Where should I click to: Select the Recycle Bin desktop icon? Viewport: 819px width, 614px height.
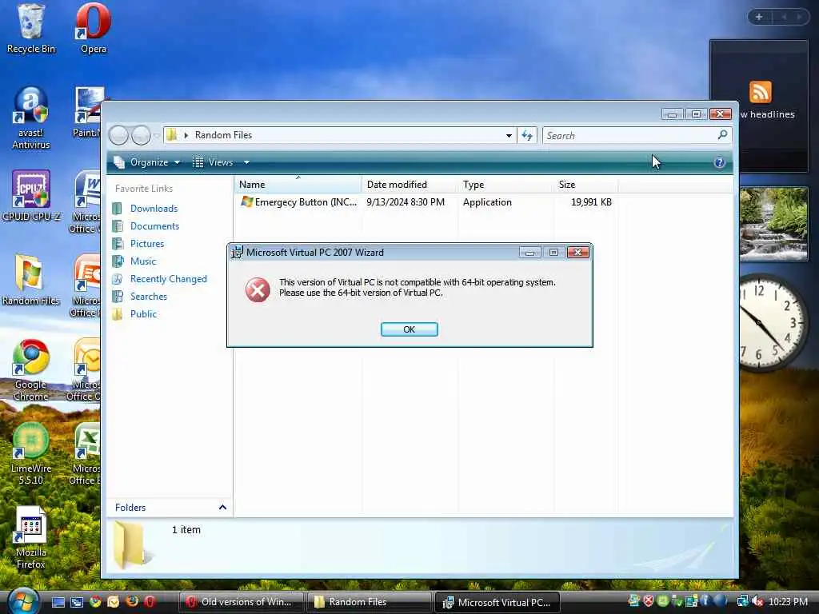pos(31,29)
